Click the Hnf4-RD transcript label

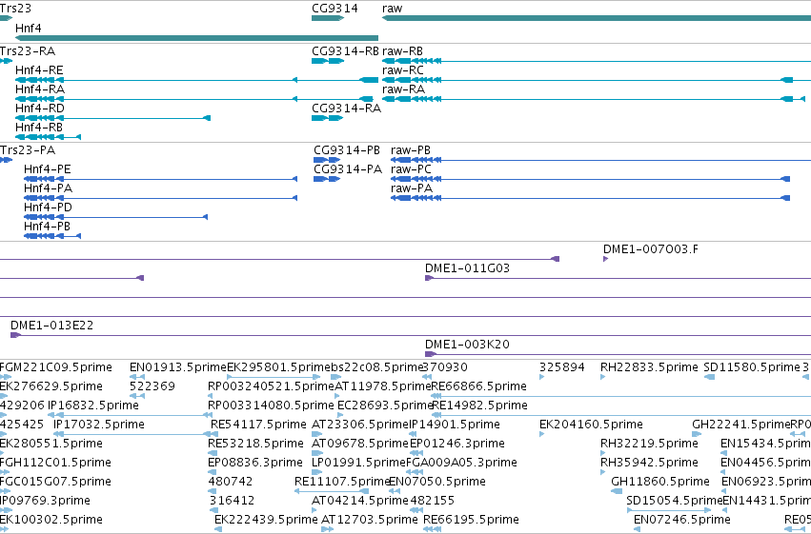pyautogui.click(x=40, y=109)
